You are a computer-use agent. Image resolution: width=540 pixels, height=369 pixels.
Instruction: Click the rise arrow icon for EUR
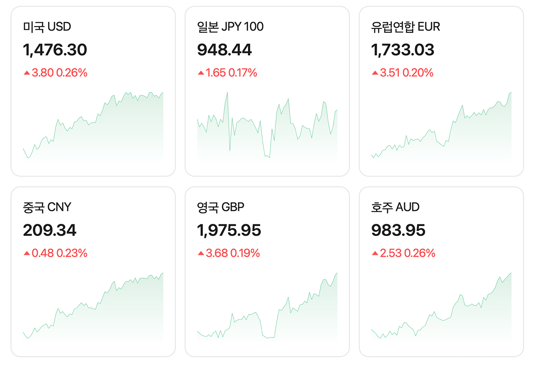(x=375, y=73)
